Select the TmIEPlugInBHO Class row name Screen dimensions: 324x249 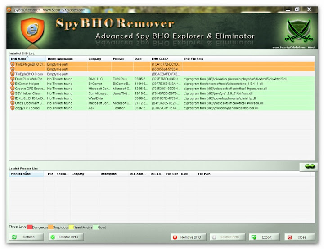pyautogui.click(x=30, y=64)
